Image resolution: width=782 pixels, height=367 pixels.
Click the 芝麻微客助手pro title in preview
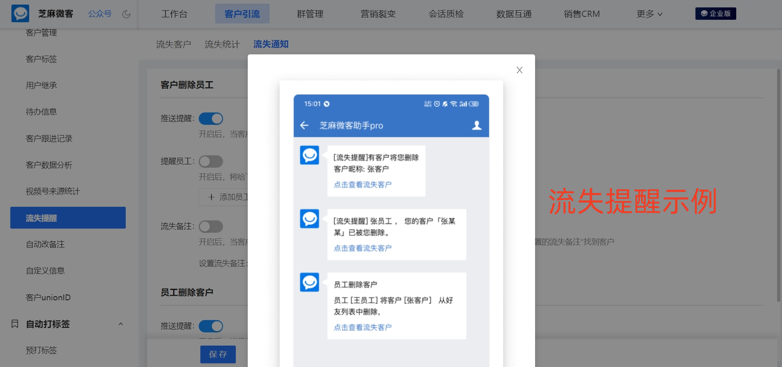[x=351, y=125]
